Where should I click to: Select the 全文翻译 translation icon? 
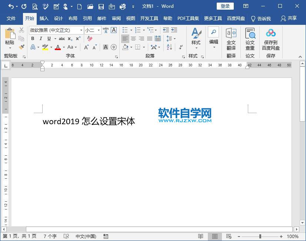[231, 39]
